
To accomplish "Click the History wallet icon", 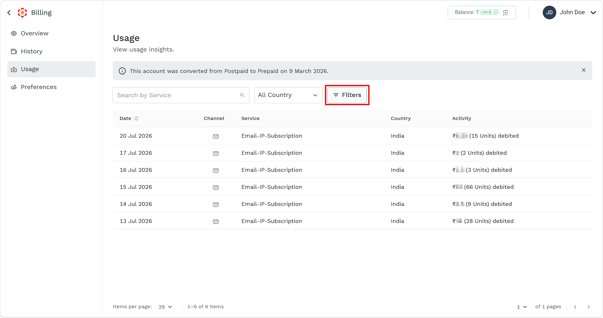I will coord(14,51).
